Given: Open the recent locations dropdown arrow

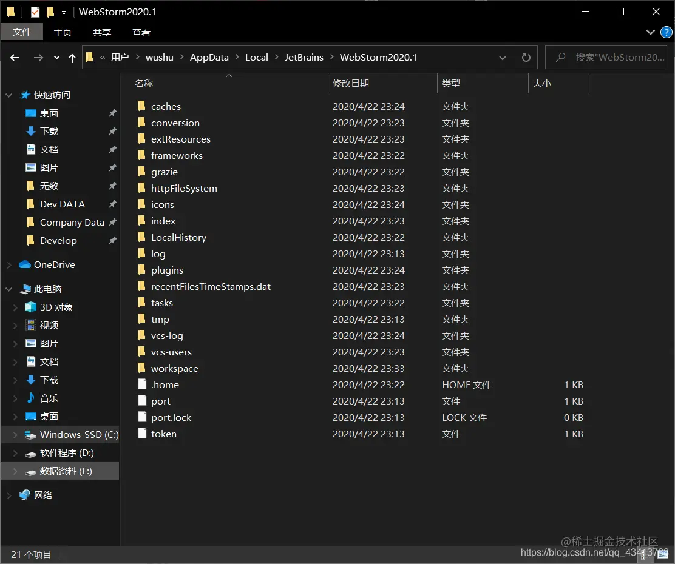Looking at the screenshot, I should pos(56,58).
